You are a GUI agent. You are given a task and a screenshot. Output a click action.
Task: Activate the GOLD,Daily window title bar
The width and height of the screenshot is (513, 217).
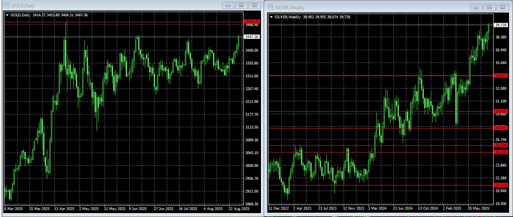point(117,5)
